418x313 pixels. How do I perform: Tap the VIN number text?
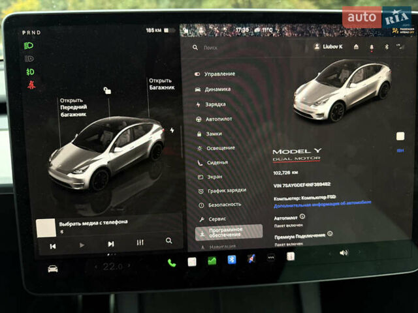point(302,185)
